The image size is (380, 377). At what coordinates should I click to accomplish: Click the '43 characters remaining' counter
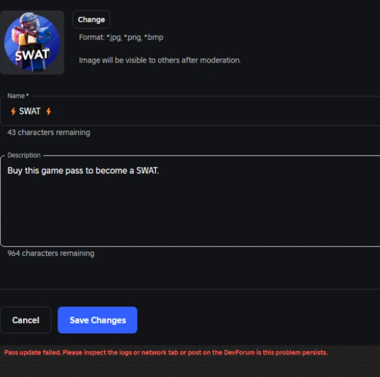pyautogui.click(x=49, y=133)
